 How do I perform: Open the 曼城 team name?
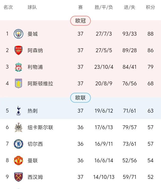[x=33, y=34]
